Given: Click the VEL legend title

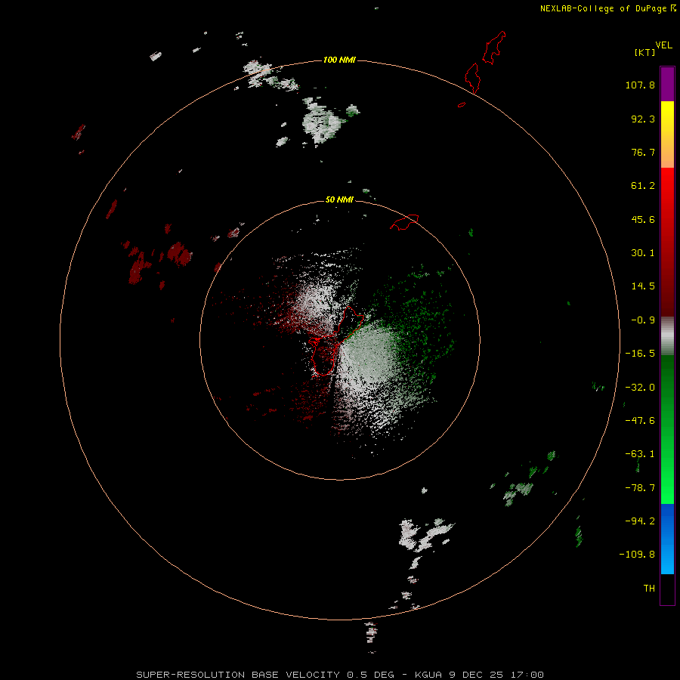Looking at the screenshot, I should pos(663,45).
